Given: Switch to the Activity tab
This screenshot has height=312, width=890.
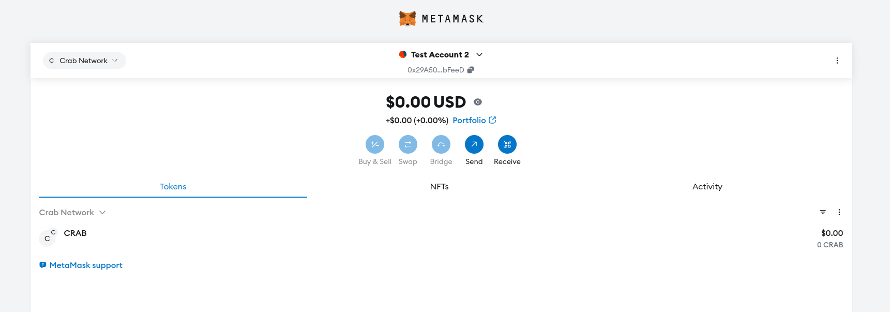Looking at the screenshot, I should pos(707,187).
